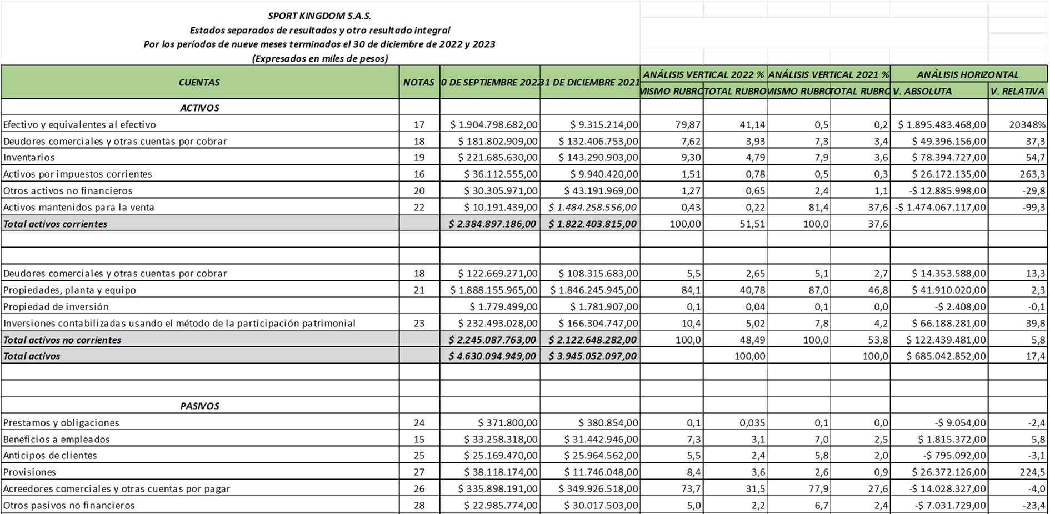Select "Otros activos no financieros" row label
This screenshot has height=514, width=1050.
68,191
